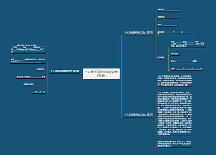
Task: Select the branch 个人身份证明格式范文 第1篇
Action: (138, 33)
